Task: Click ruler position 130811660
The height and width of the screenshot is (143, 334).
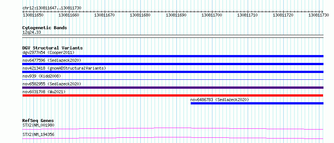Action: pyautogui.click(x=69, y=15)
